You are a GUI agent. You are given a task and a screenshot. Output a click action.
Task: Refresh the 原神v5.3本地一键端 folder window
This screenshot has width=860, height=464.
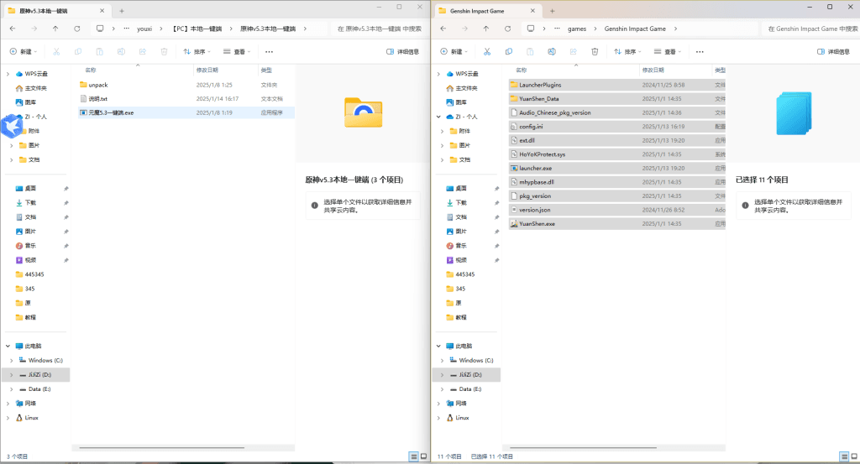[77, 28]
